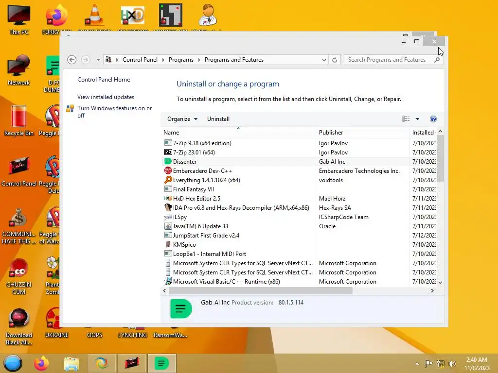Viewport: 498px width, 373px height.
Task: Select Java(TM) 6 Update 33 icon
Action: 168,226
